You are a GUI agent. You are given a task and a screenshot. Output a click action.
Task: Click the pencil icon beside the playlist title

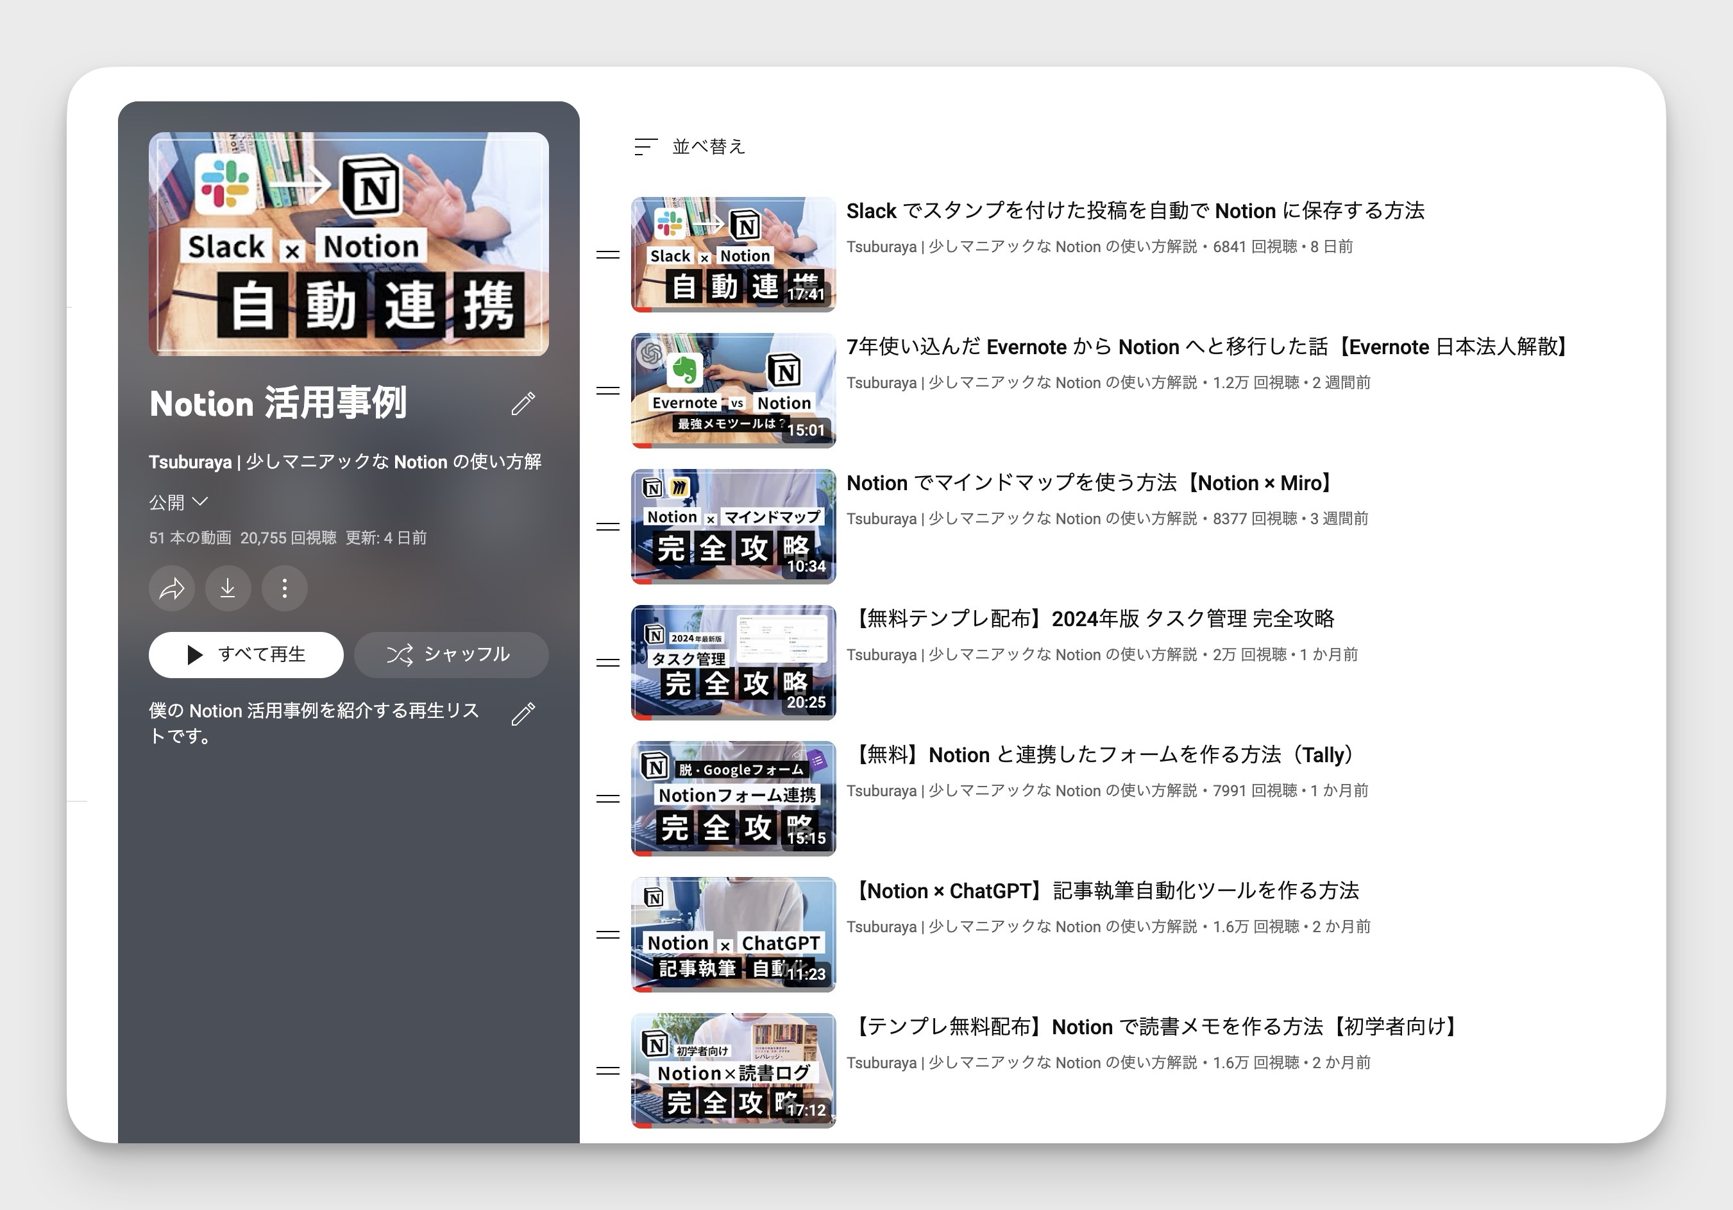tap(523, 403)
